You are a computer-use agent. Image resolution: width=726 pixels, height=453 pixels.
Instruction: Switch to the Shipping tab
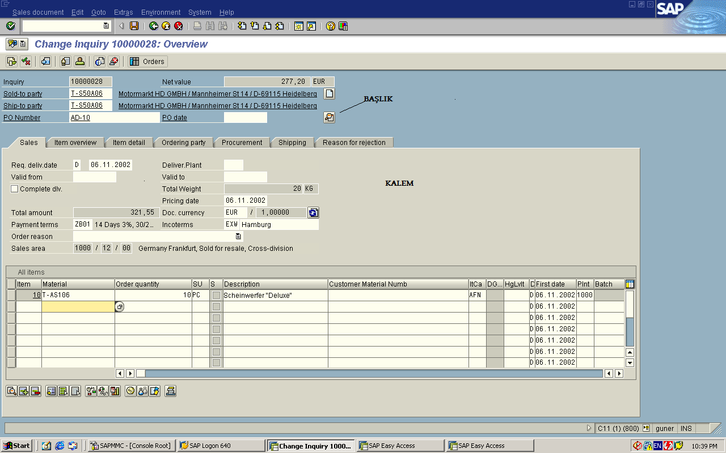pos(292,143)
